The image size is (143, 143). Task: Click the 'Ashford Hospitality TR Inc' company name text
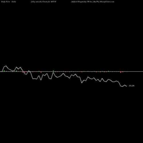82,2
